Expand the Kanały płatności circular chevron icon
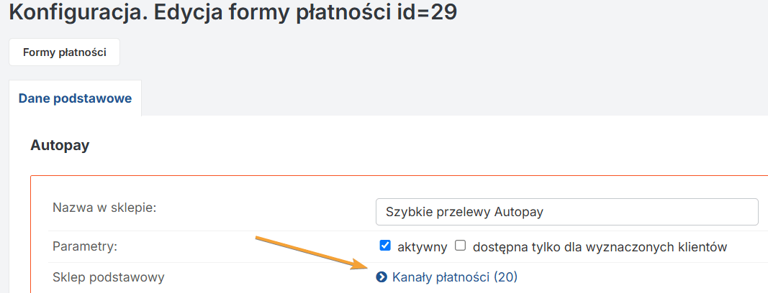 click(x=381, y=277)
